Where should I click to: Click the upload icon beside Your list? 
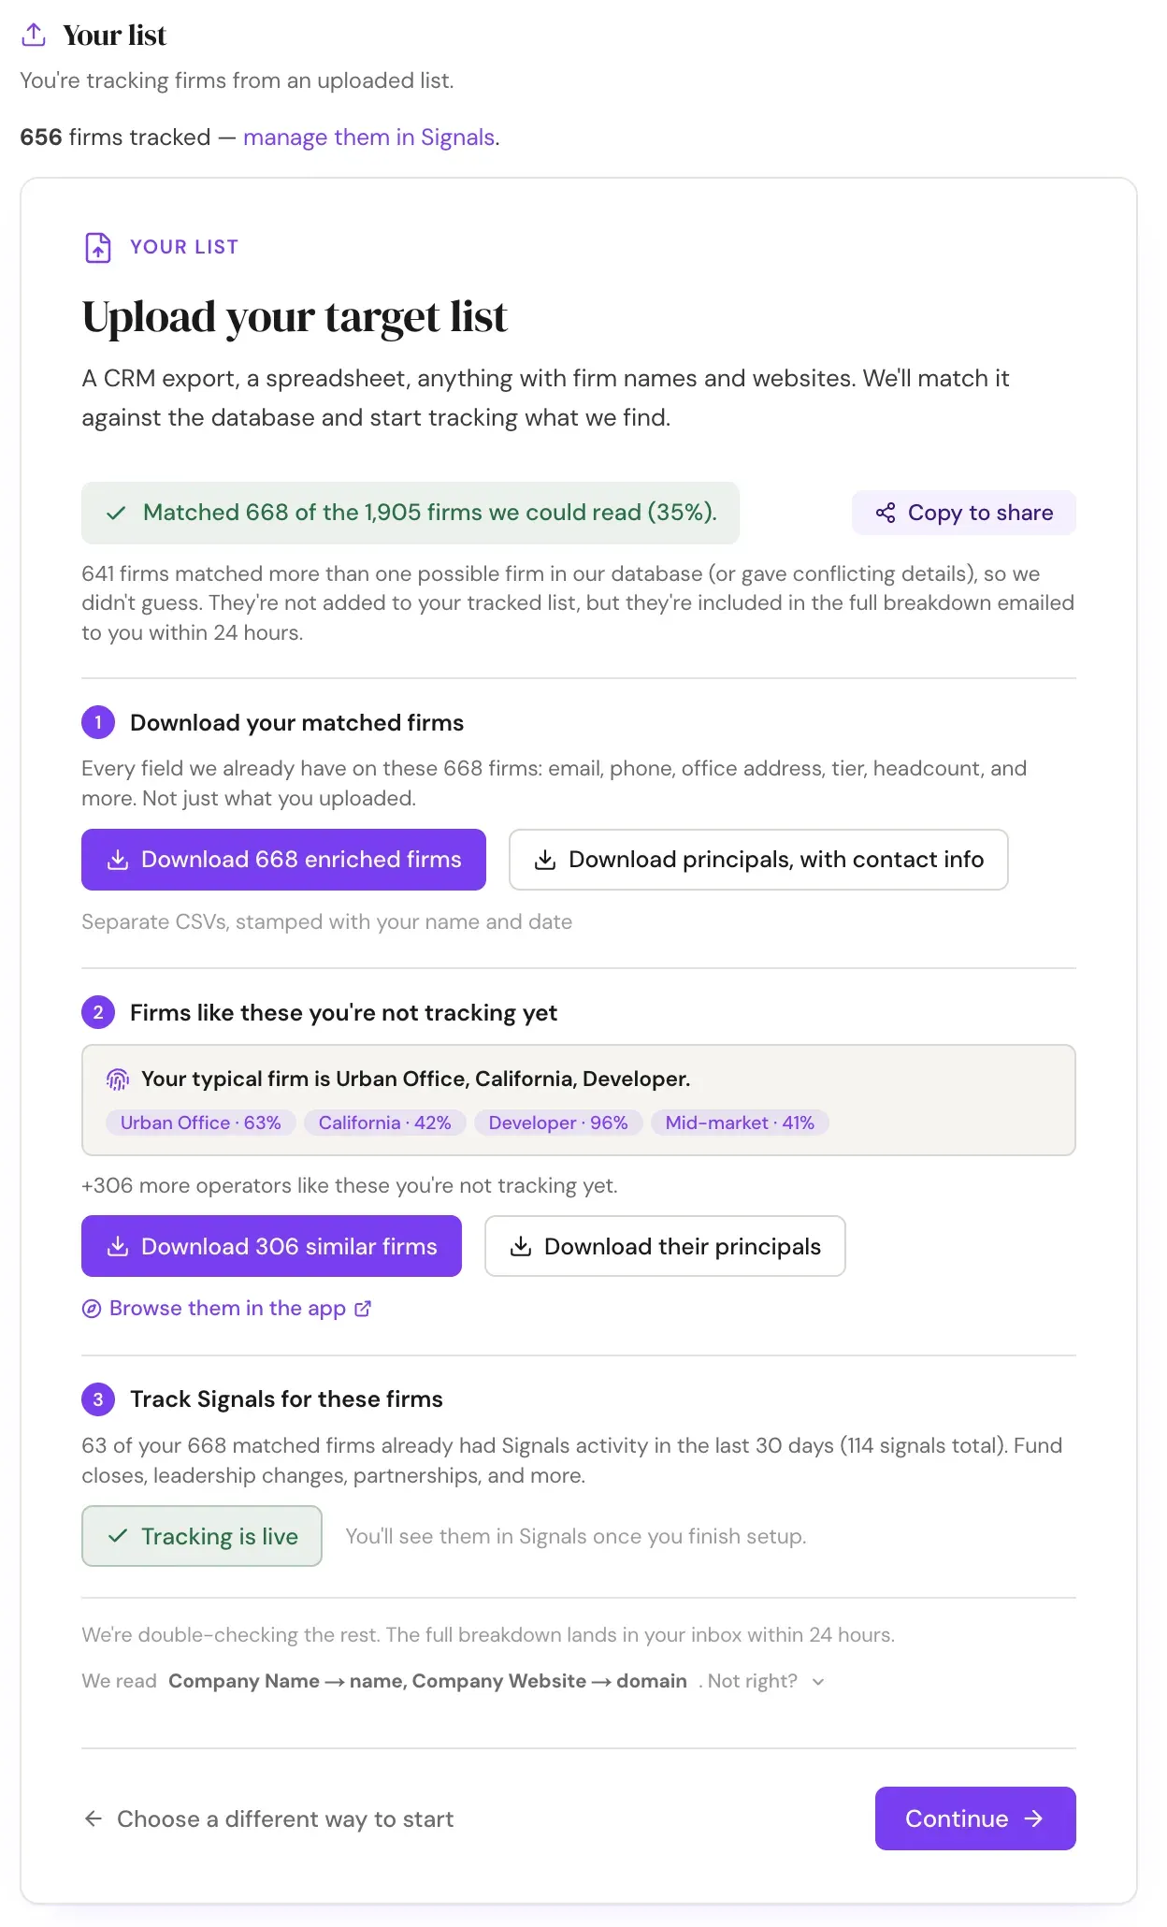tap(34, 35)
